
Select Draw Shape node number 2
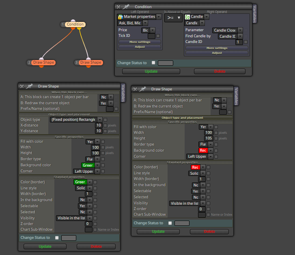point(43,62)
